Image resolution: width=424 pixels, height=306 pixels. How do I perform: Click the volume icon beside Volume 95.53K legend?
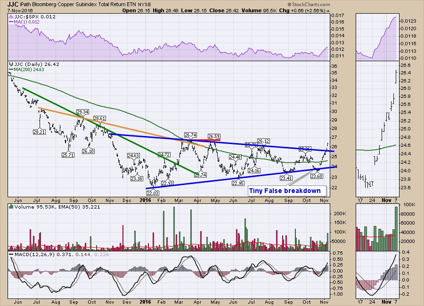(x=11, y=207)
